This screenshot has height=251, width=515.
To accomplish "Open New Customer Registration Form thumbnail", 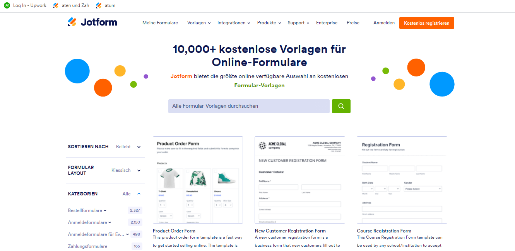I will (x=300, y=180).
